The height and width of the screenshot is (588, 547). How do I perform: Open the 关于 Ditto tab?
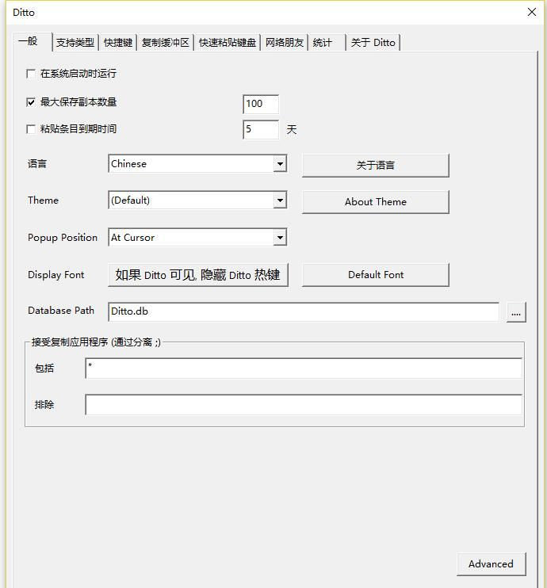pyautogui.click(x=373, y=42)
